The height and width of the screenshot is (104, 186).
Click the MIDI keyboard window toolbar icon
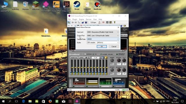click(x=107, y=23)
